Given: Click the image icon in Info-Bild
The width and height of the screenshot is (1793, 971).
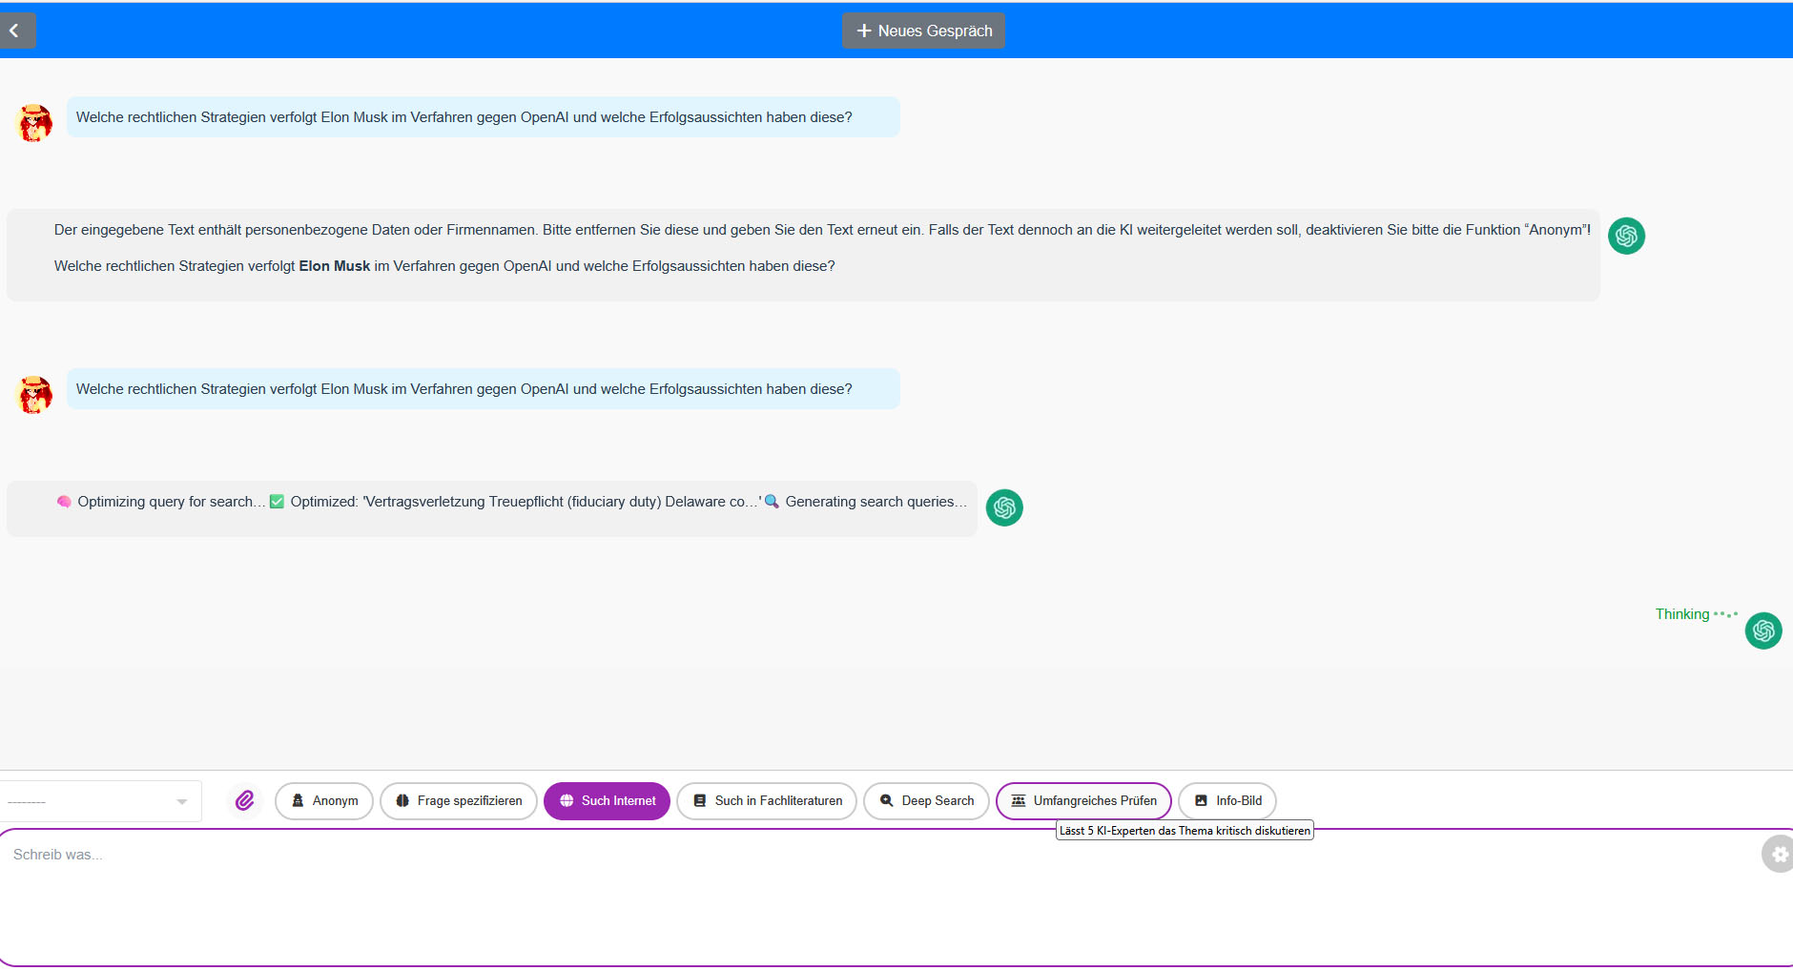Looking at the screenshot, I should pyautogui.click(x=1202, y=801).
